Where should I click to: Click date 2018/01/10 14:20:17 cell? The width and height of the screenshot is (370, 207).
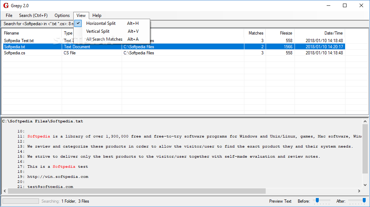coord(324,47)
